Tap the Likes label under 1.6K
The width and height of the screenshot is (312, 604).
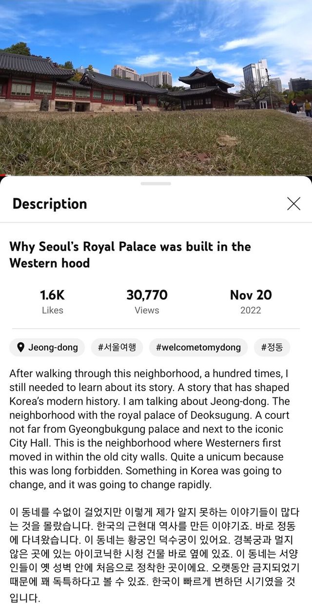pyautogui.click(x=52, y=310)
